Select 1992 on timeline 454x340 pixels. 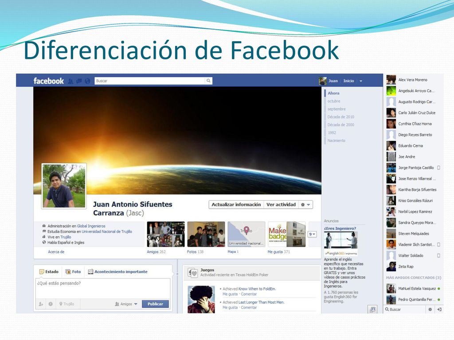click(x=332, y=133)
